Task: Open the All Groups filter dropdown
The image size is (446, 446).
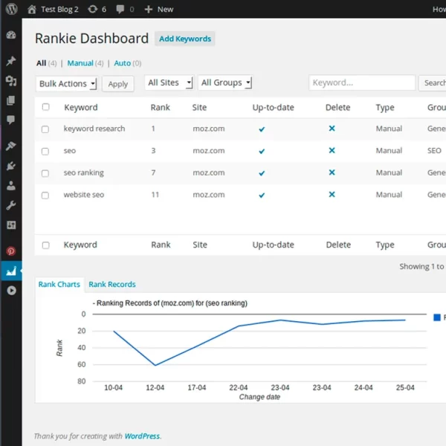Action: click(x=225, y=83)
